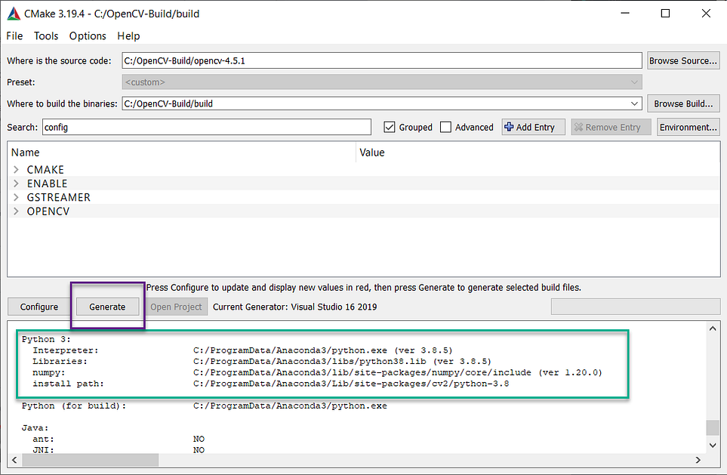Click the blue plus icon on Add Entry

click(x=509, y=127)
